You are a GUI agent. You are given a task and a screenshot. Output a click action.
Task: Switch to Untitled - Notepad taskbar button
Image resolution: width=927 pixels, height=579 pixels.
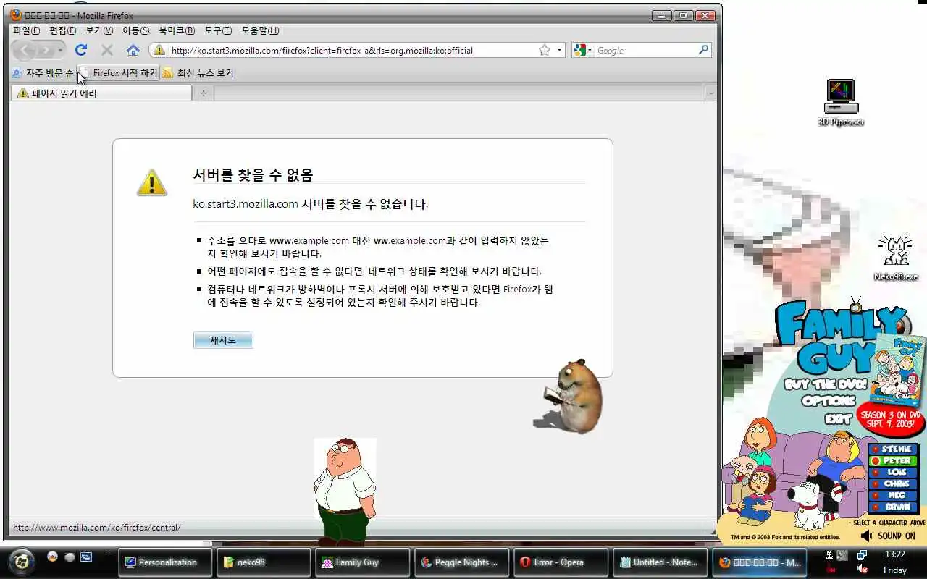[x=660, y=562]
